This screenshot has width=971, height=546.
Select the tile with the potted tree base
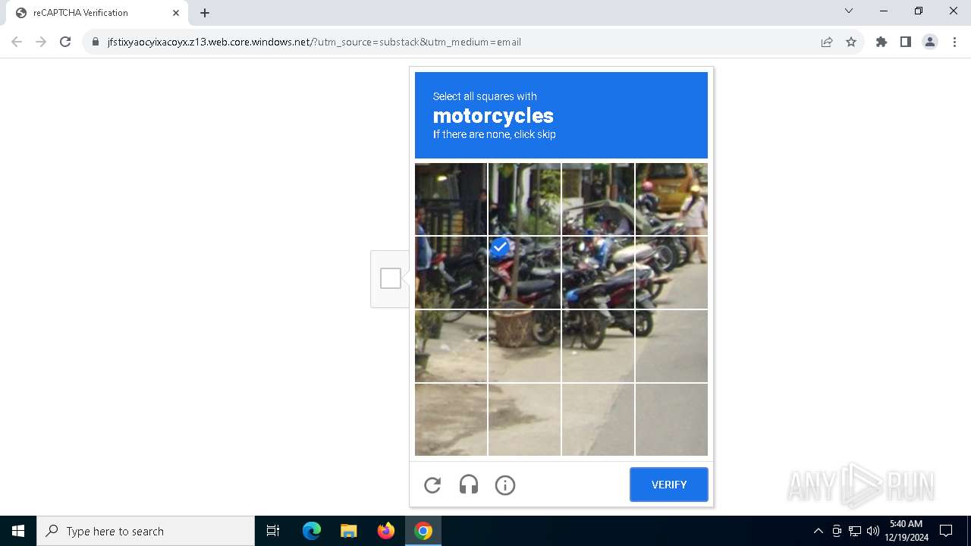coord(525,346)
